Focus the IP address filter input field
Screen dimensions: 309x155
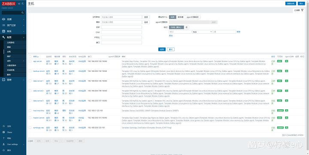121,37
